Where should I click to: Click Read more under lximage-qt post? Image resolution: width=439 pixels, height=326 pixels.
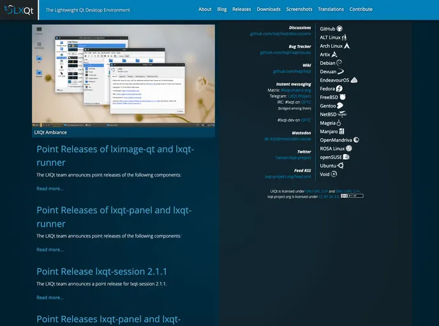point(50,188)
